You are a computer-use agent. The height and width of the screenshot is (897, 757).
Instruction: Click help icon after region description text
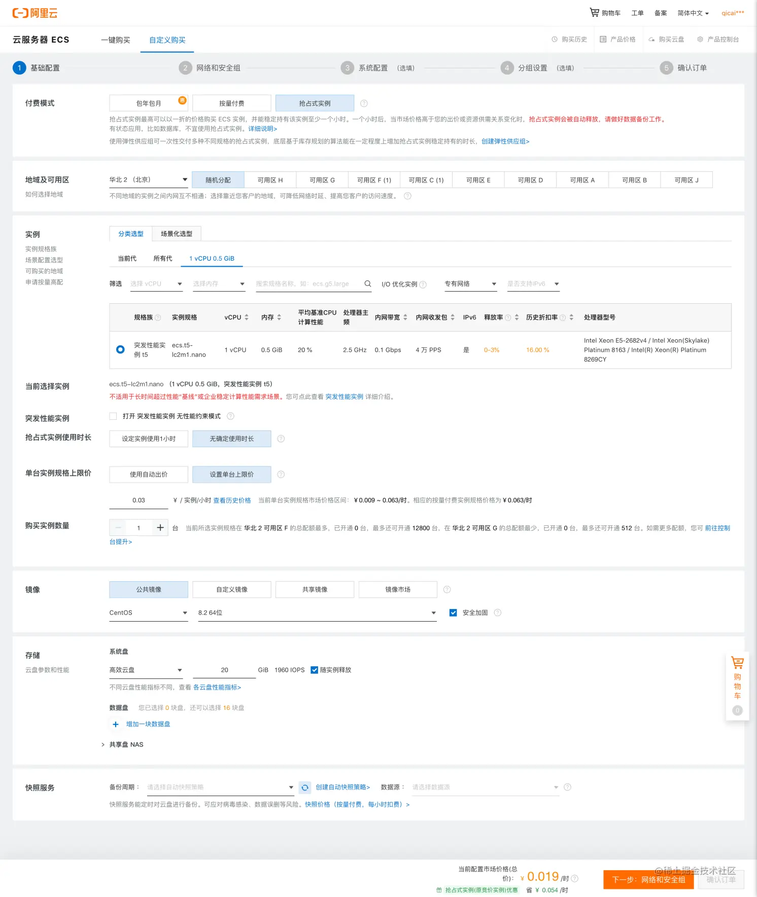click(407, 196)
